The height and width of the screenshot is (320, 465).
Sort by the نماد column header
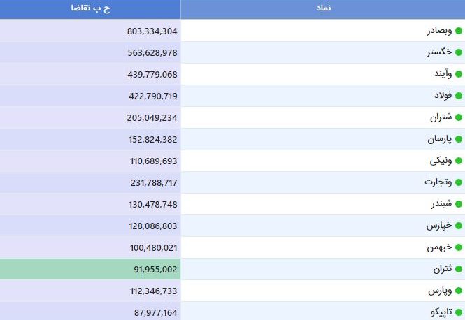point(323,8)
